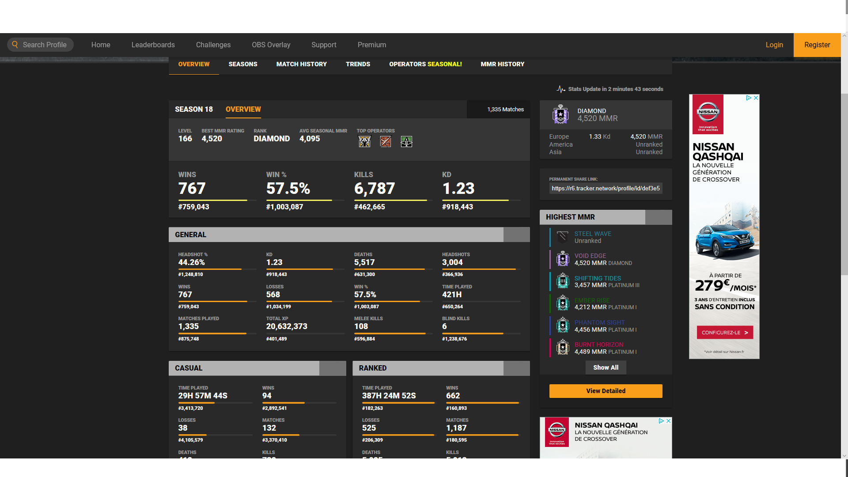Click the Ranked time played value
This screenshot has height=477, width=848.
pos(389,396)
